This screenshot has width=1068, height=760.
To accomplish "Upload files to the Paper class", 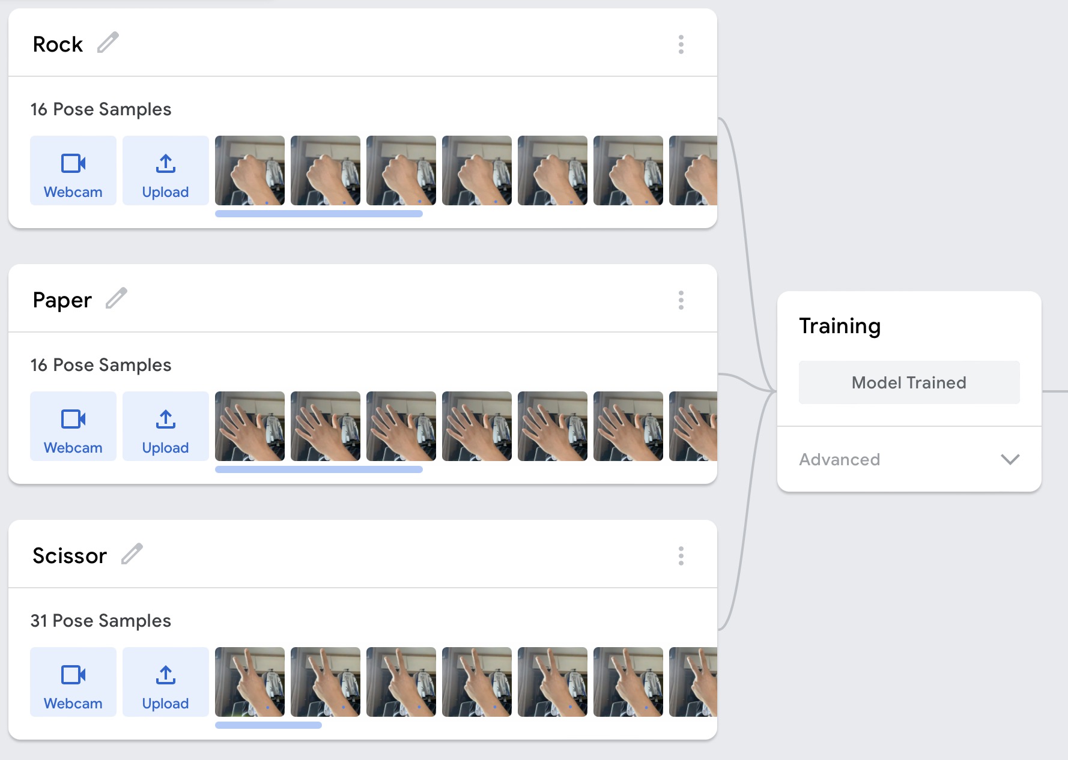I will coord(166,426).
